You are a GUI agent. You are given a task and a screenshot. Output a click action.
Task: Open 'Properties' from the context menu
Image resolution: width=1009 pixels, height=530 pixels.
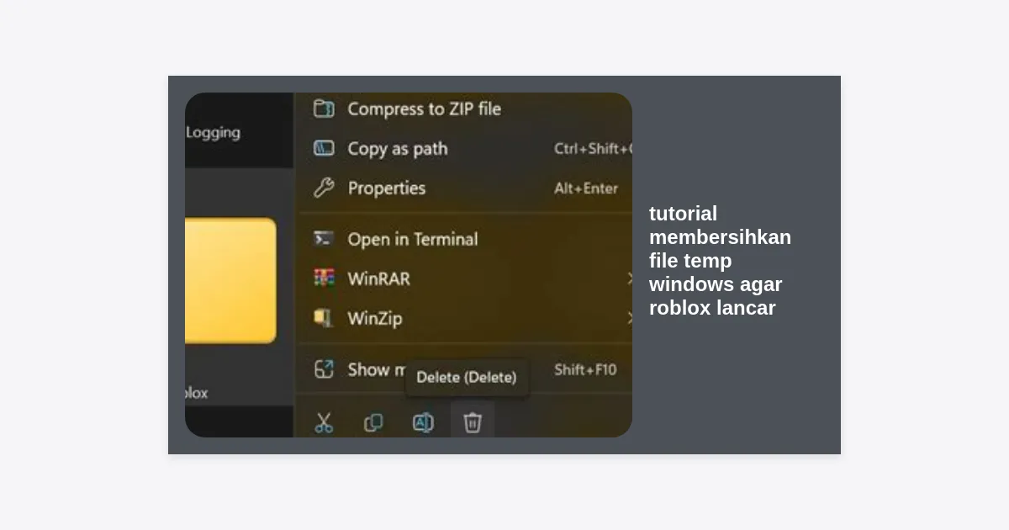[x=387, y=188]
